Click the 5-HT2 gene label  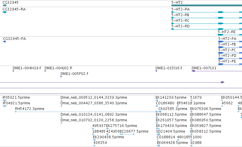[x=177, y=3]
